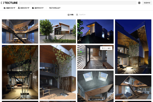
Task: Switch to the プロダクト tab
Action: (x=81, y=15)
